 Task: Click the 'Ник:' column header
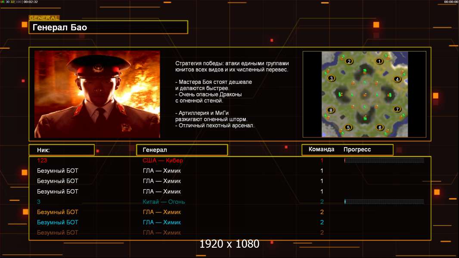click(x=62, y=150)
